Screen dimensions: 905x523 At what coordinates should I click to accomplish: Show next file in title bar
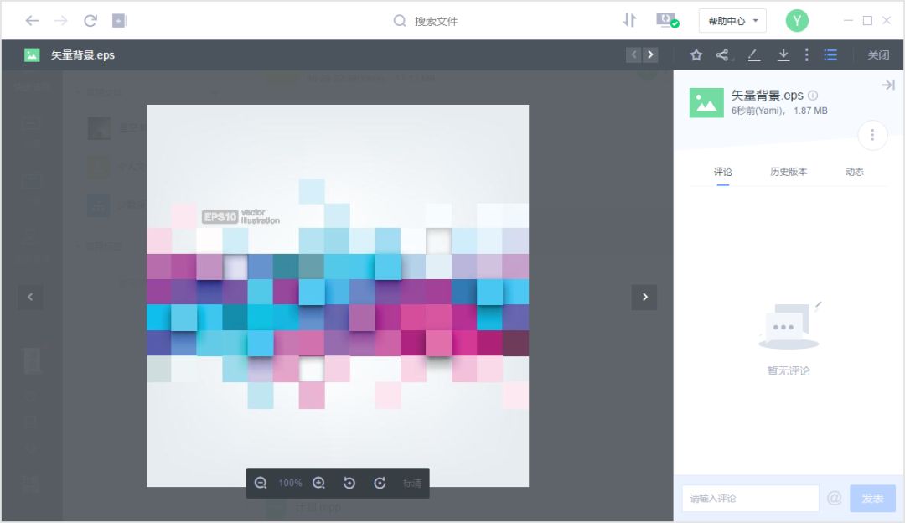coord(650,54)
